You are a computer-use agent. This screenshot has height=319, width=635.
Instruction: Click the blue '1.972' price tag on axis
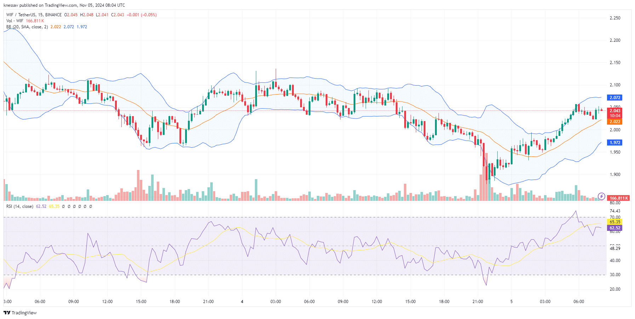point(615,143)
